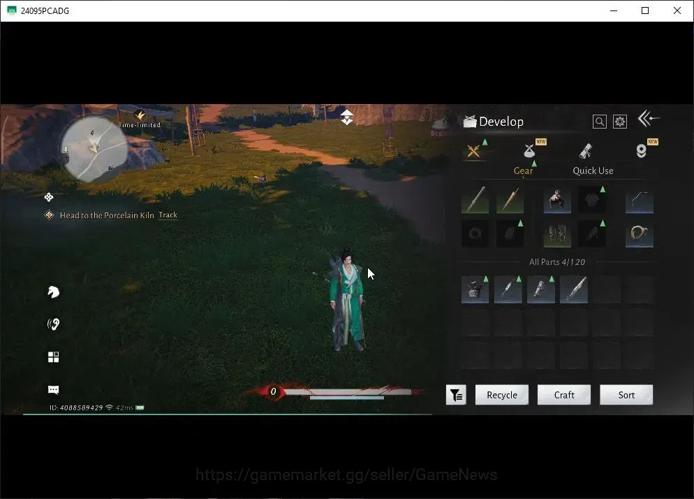694x499 pixels.
Task: Select the crossed swords weapons tab
Action: click(x=474, y=151)
